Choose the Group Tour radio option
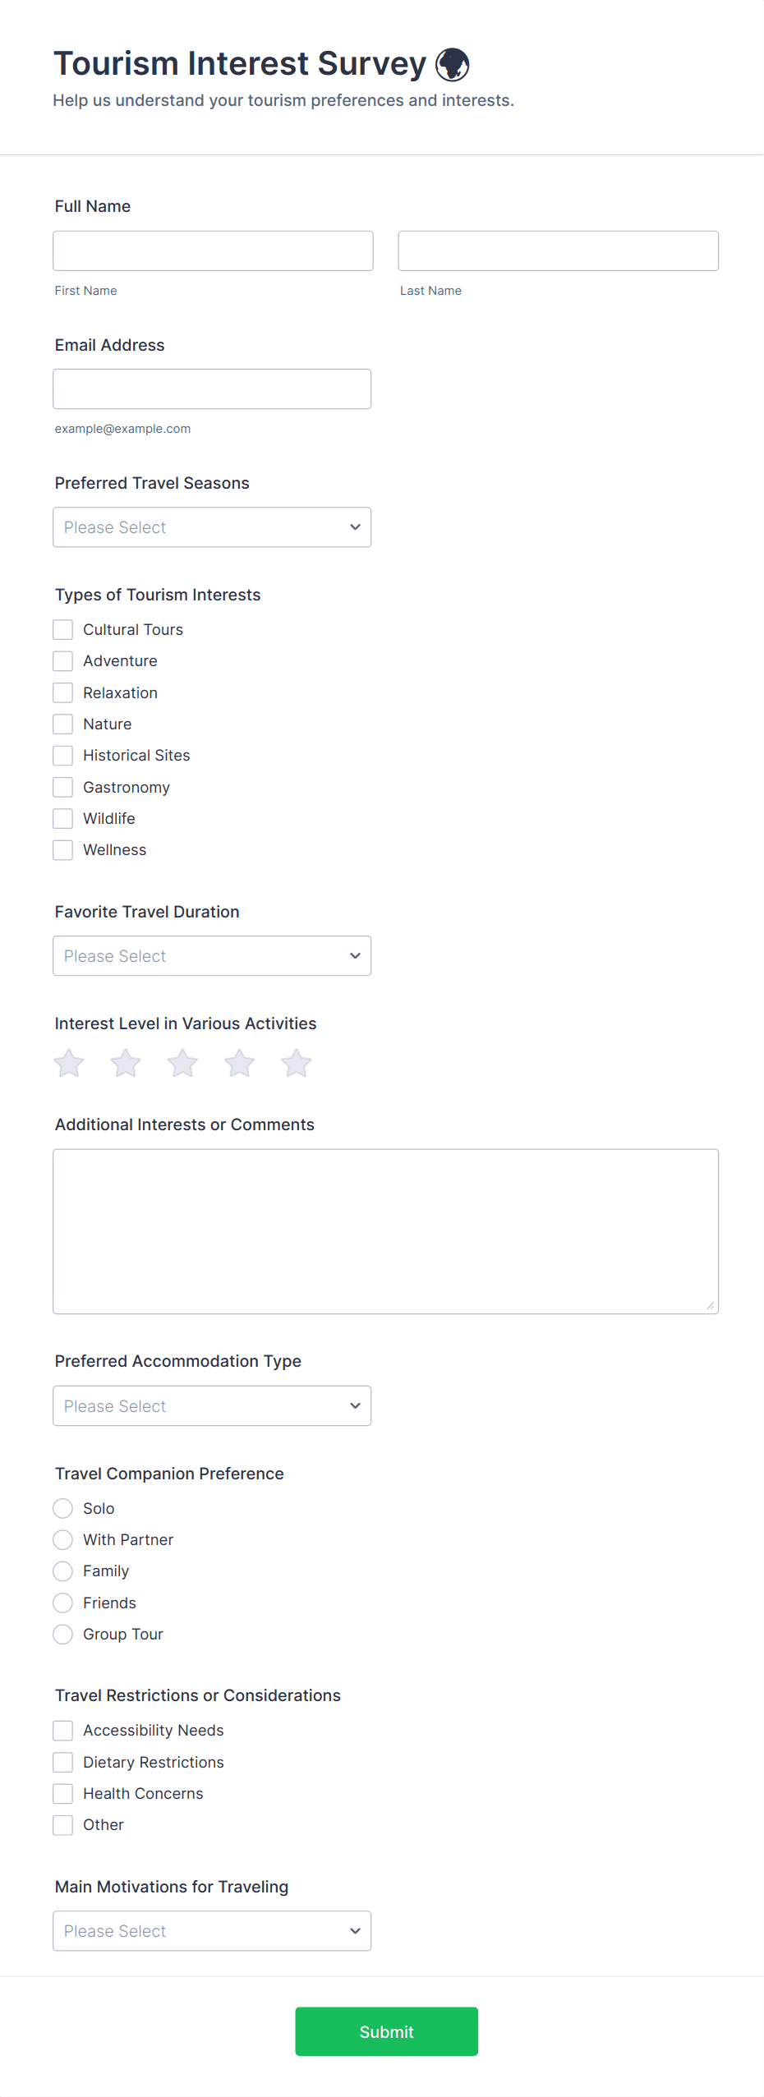Image resolution: width=764 pixels, height=2097 pixels. [x=63, y=1635]
